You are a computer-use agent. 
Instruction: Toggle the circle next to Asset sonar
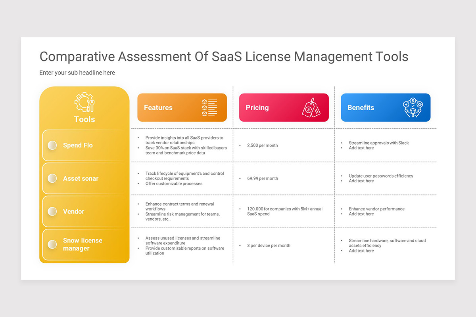52,178
